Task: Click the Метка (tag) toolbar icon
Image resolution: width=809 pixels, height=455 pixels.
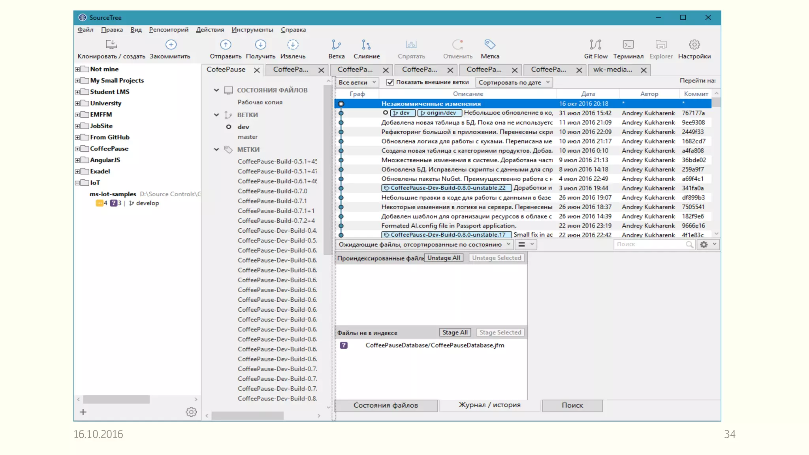Action: click(x=490, y=45)
